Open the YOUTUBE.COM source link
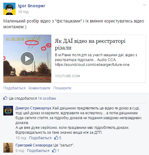 coord(67,76)
